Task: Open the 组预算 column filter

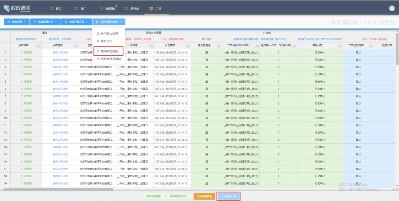Action: pos(294,46)
